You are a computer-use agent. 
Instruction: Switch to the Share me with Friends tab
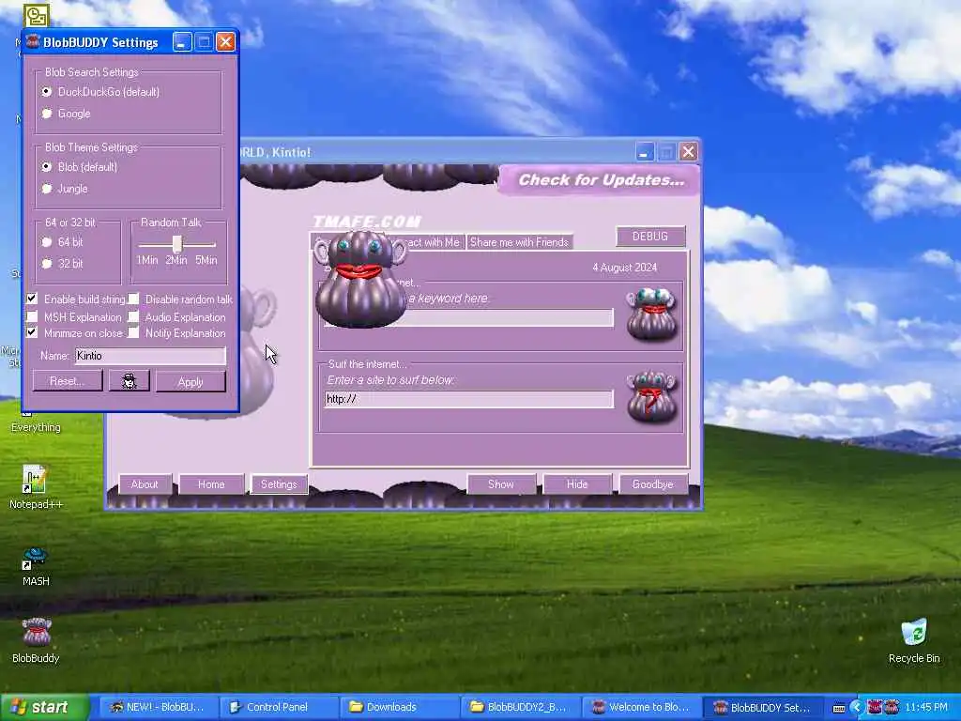[x=519, y=242]
